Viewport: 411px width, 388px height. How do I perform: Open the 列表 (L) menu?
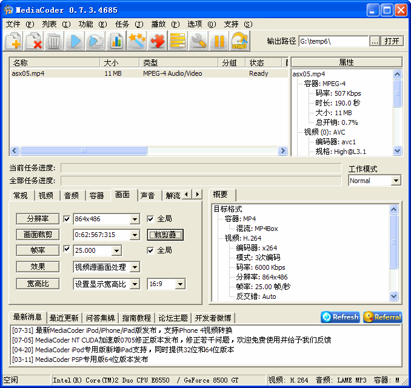(x=56, y=24)
